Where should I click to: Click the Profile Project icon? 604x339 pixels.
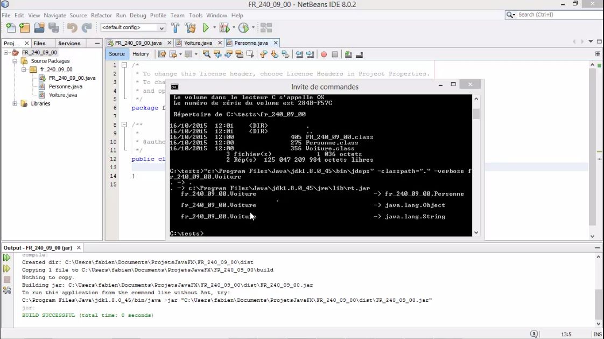point(243,27)
